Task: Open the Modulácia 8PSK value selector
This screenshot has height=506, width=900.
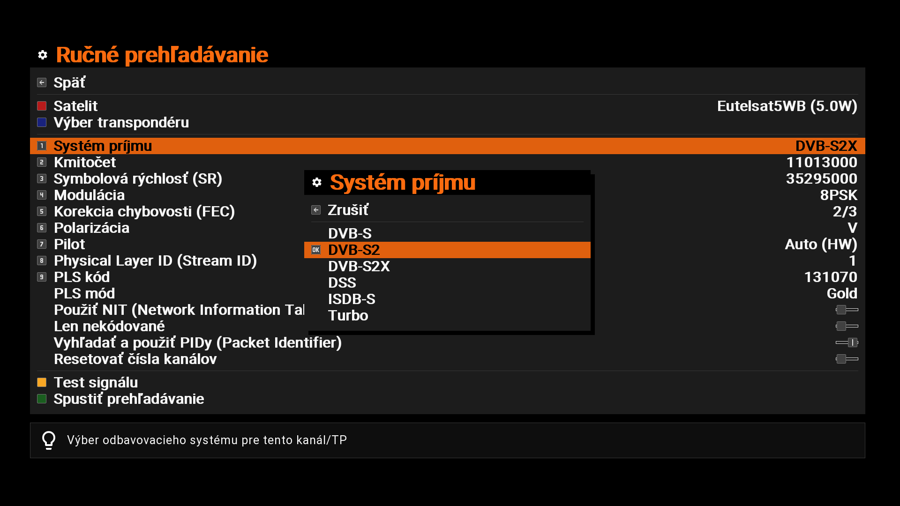Action: click(838, 195)
